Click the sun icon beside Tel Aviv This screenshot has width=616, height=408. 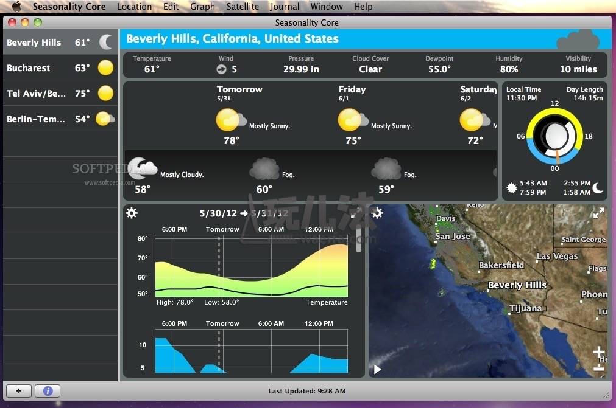click(105, 93)
